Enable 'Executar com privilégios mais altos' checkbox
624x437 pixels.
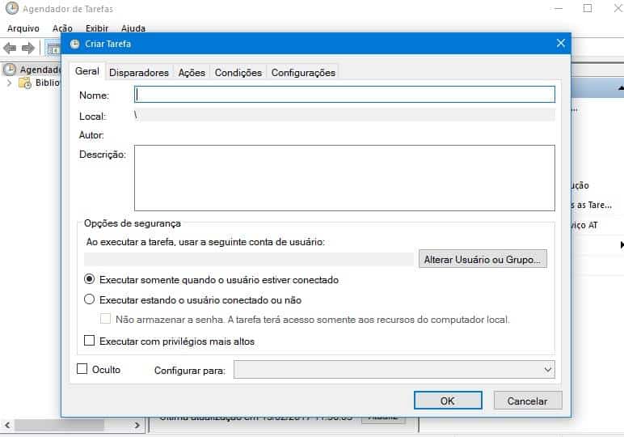tap(90, 342)
